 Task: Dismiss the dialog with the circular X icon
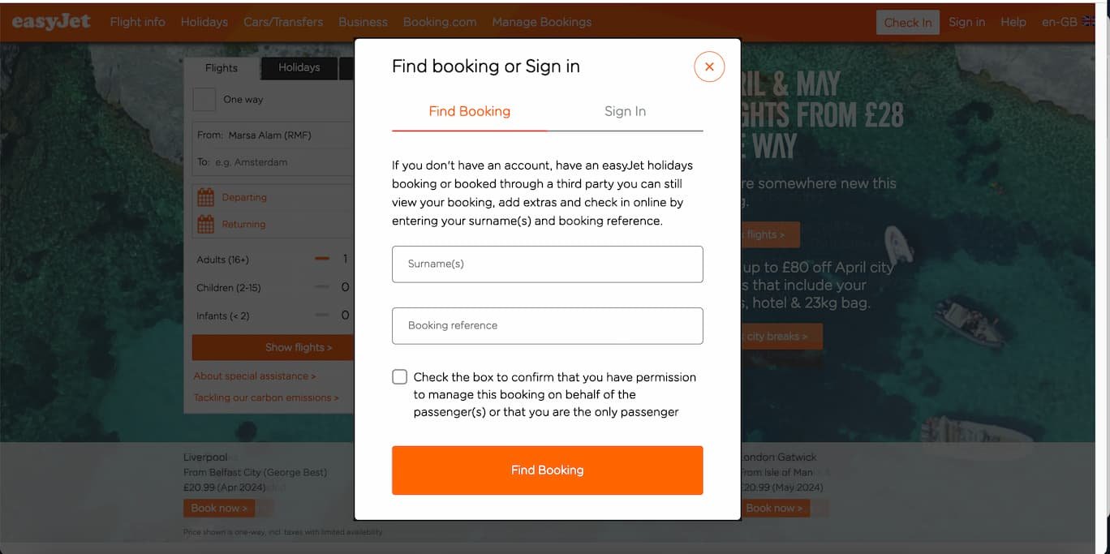709,67
